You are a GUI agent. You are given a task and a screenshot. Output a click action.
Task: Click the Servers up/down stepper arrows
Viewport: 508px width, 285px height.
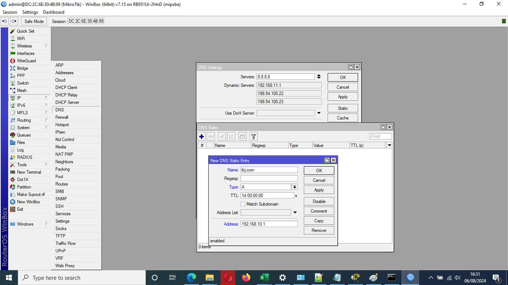(319, 77)
